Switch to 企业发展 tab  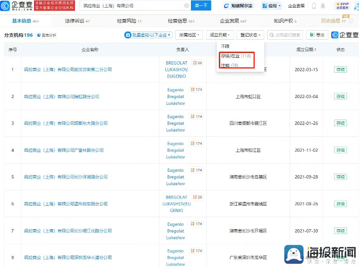click(233, 21)
